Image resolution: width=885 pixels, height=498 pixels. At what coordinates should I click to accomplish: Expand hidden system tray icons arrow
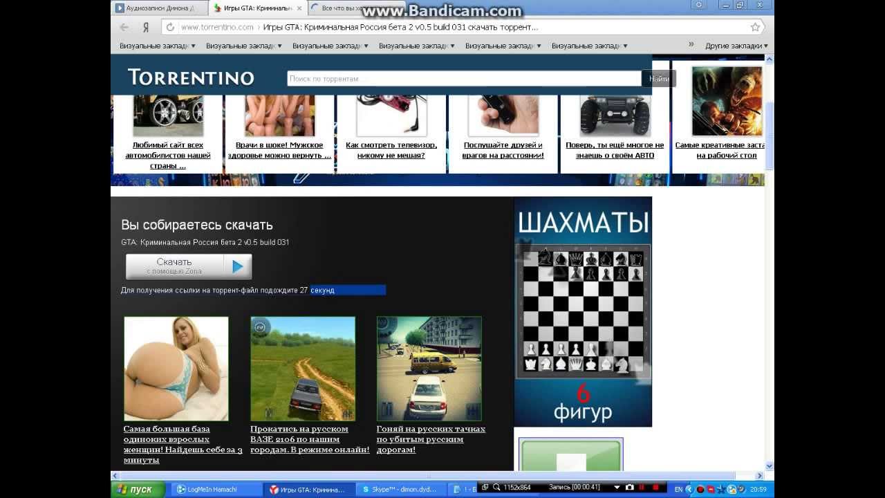pos(689,489)
